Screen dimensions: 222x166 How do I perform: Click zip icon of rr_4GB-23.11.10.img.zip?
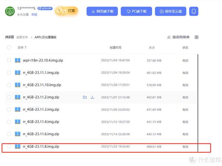pyautogui.click(x=17, y=85)
